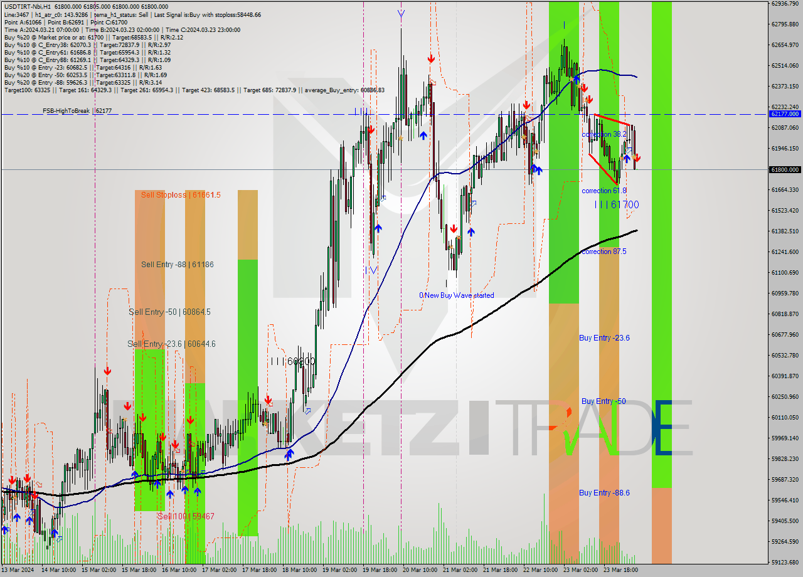
Task: Click the '0 New Buy Wave started' annotation
Action: [457, 295]
